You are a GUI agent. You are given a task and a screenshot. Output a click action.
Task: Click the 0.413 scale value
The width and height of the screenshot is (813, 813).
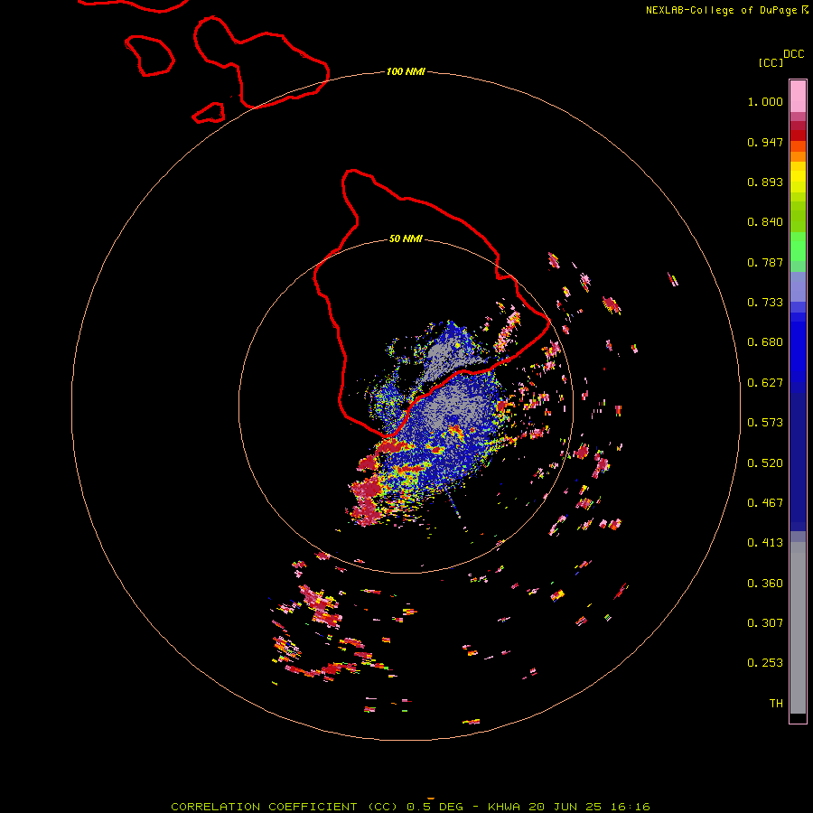click(x=765, y=543)
